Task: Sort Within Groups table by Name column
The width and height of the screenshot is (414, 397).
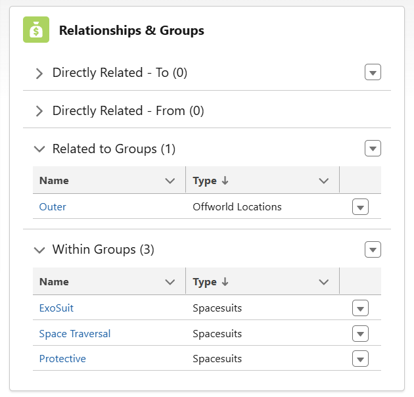Action: click(54, 282)
